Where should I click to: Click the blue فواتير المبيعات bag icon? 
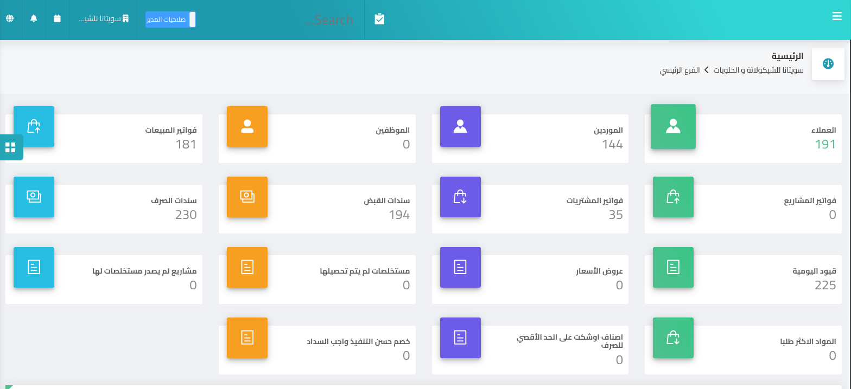tap(34, 126)
